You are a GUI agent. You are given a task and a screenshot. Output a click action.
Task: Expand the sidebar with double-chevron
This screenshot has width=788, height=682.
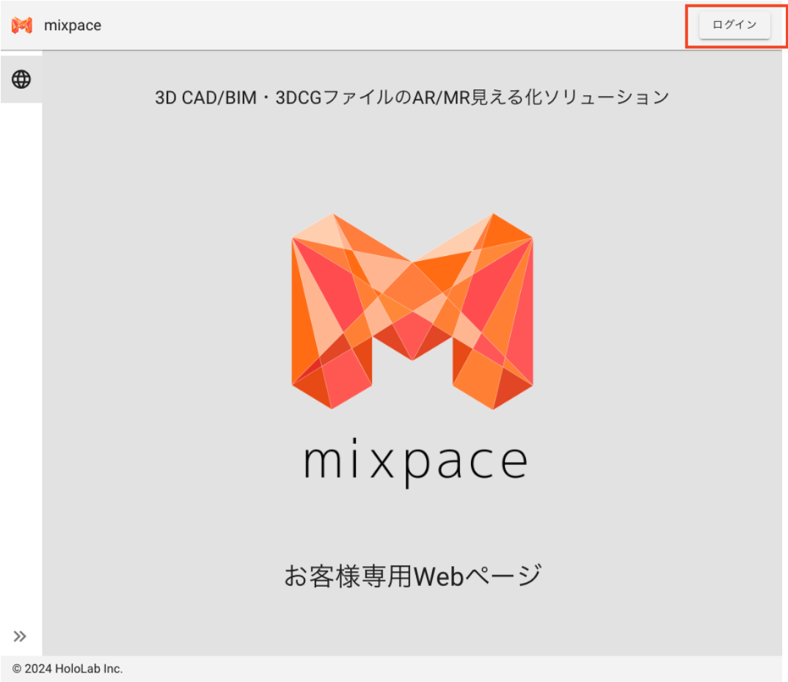pos(20,637)
